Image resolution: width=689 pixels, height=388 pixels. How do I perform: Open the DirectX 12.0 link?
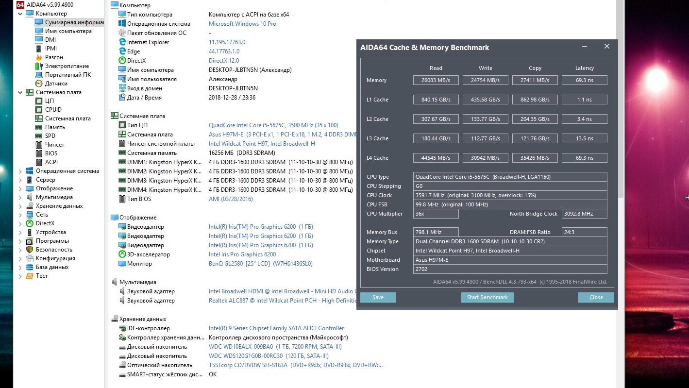pos(224,61)
